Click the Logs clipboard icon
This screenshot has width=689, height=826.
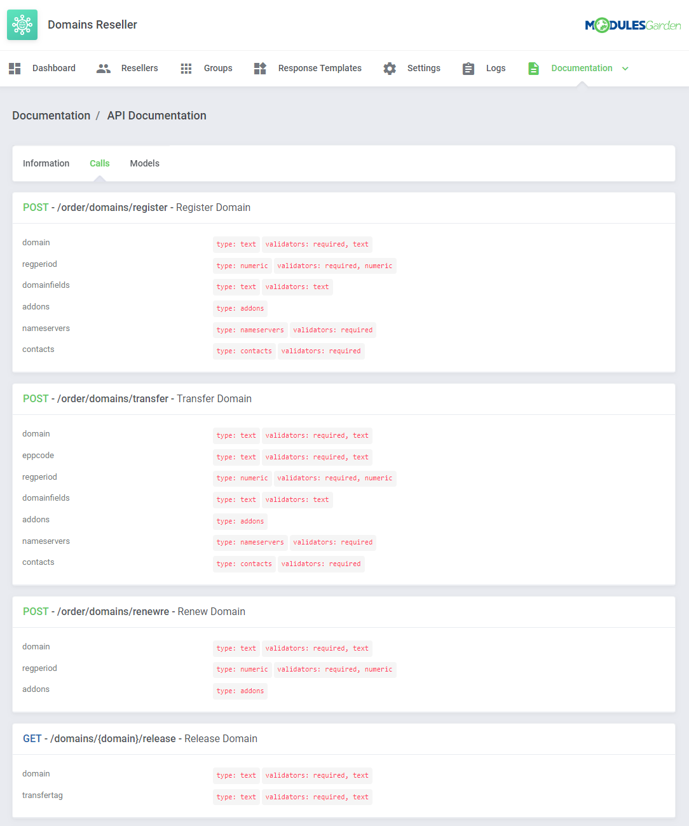(x=468, y=69)
